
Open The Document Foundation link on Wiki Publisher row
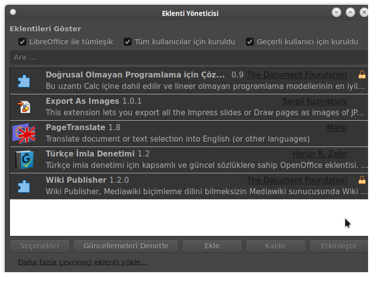297,180
